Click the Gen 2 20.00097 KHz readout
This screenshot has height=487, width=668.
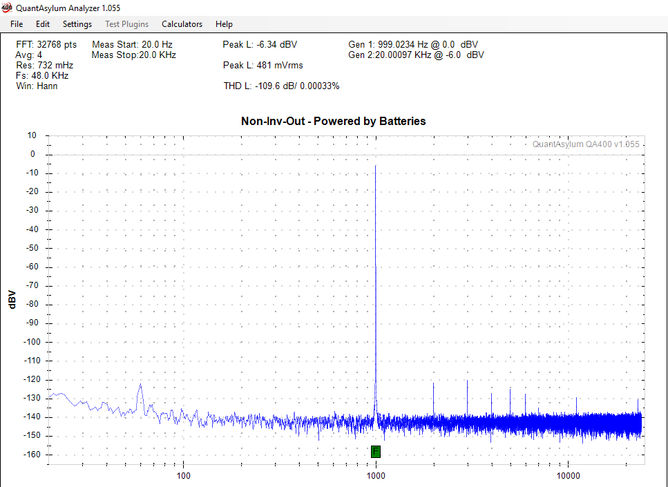click(417, 55)
